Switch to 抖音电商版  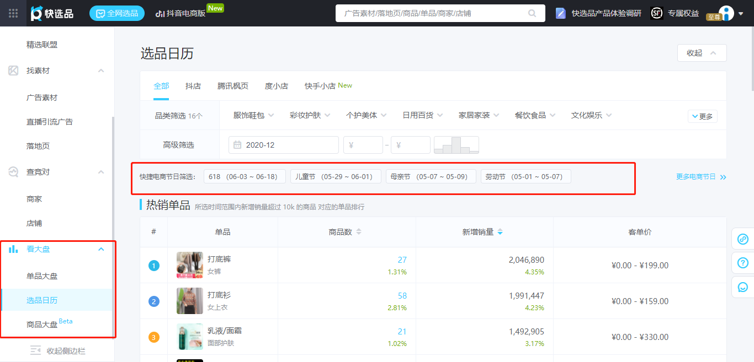(x=180, y=13)
